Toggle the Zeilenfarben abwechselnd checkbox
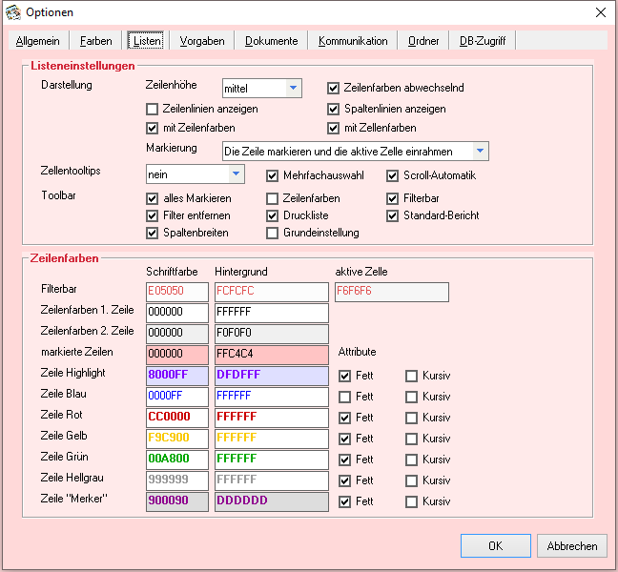618x572 pixels. tap(334, 88)
